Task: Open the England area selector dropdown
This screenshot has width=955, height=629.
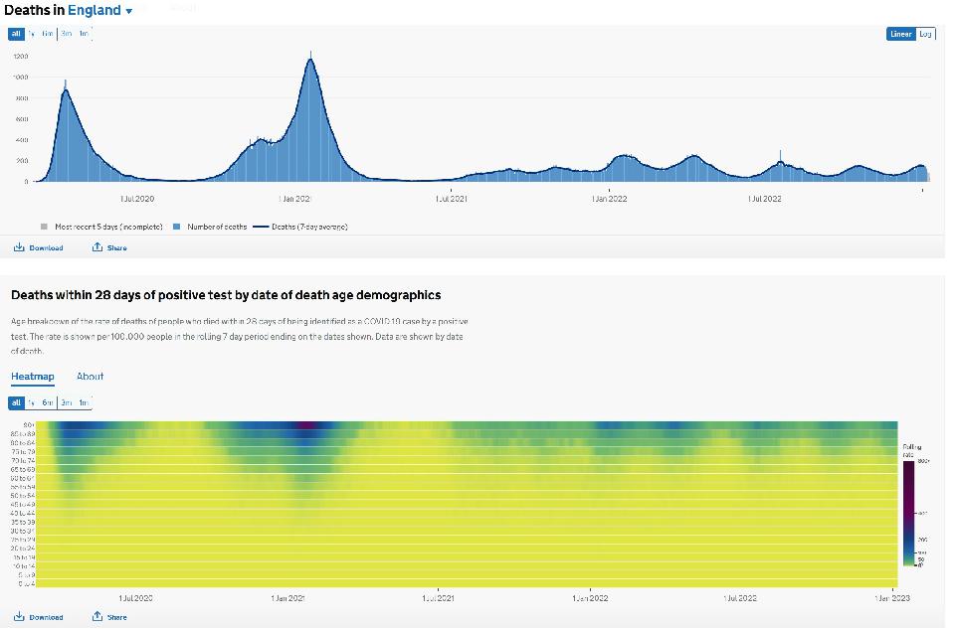Action: (100, 10)
